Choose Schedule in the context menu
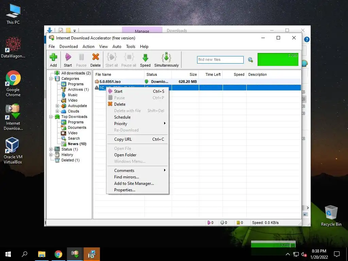348x261 pixels. click(x=137, y=117)
